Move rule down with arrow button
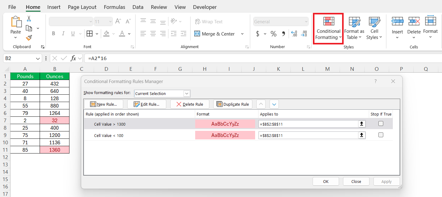Image resolution: width=442 pixels, height=197 pixels. [x=274, y=104]
